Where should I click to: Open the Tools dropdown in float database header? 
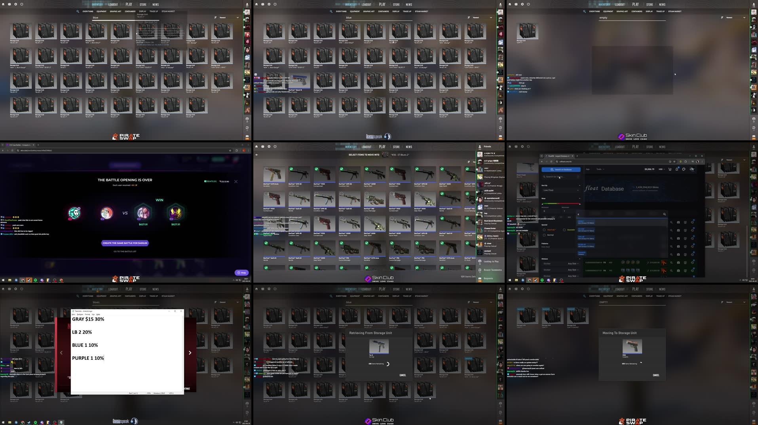tap(600, 169)
